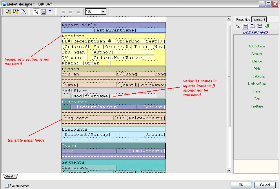This screenshot has height=189, width=280.
Task: Select the Sheet 1 tab
Action: tap(10, 176)
